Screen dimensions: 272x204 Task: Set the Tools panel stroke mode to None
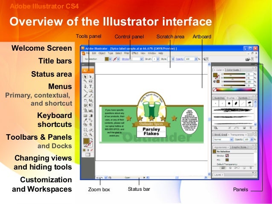92,150
